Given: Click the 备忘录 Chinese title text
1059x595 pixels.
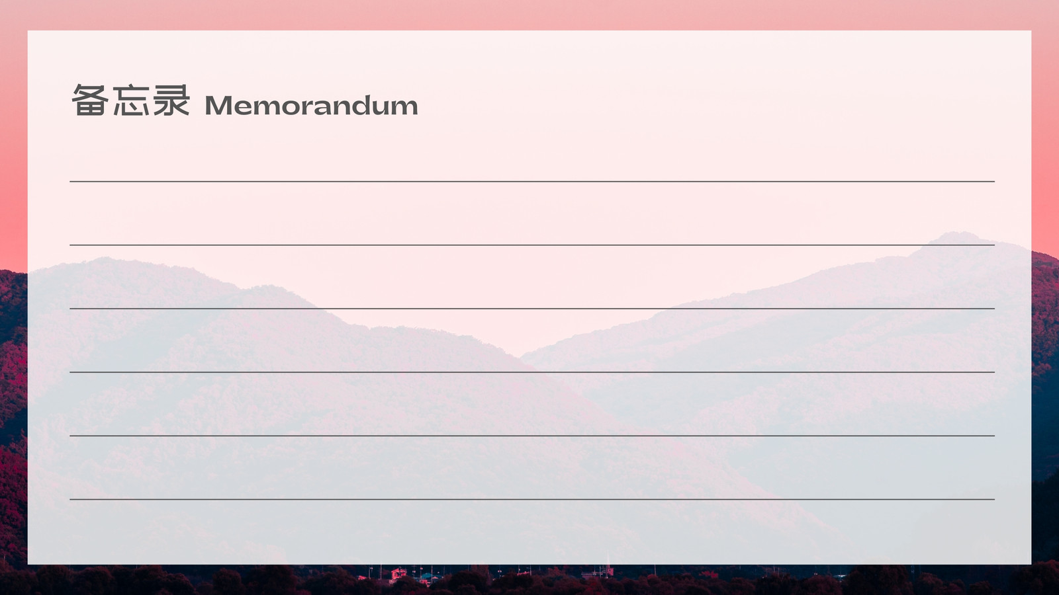Looking at the screenshot, I should [130, 100].
